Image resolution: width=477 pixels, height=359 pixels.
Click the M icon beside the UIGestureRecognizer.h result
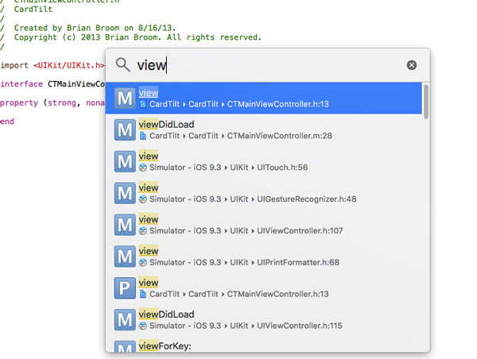tap(125, 193)
